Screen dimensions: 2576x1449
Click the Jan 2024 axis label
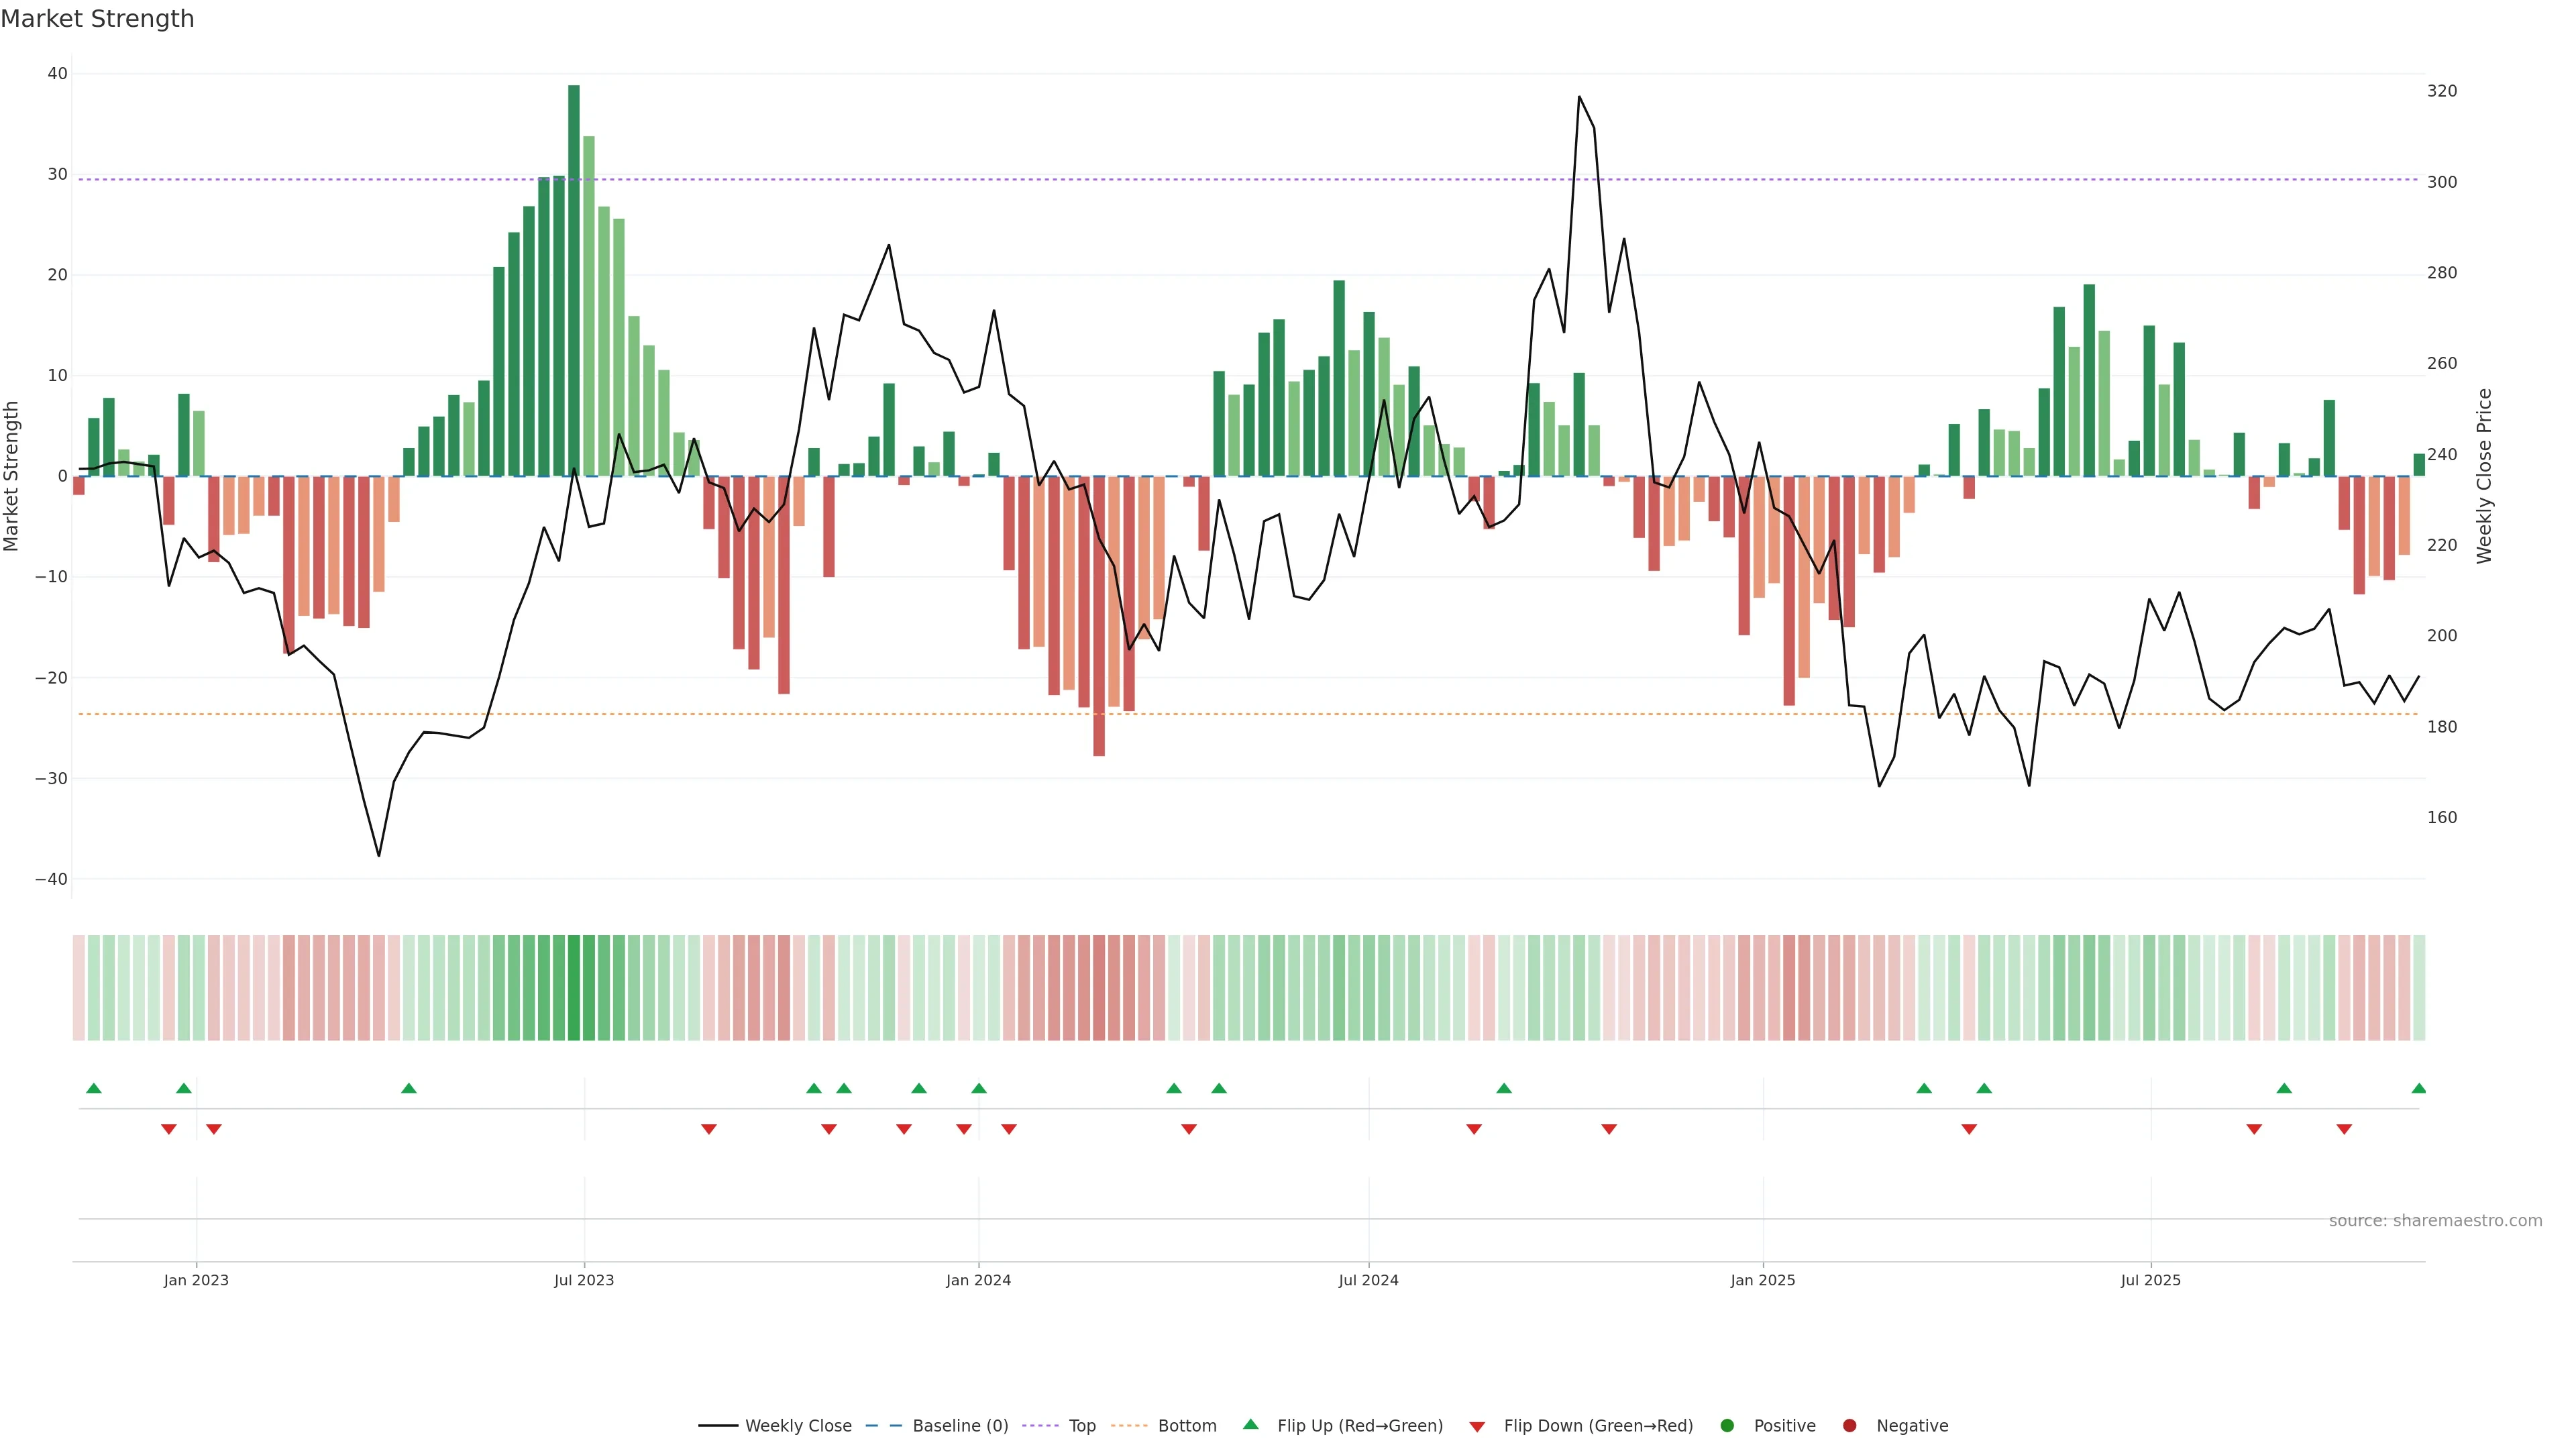tap(978, 1280)
